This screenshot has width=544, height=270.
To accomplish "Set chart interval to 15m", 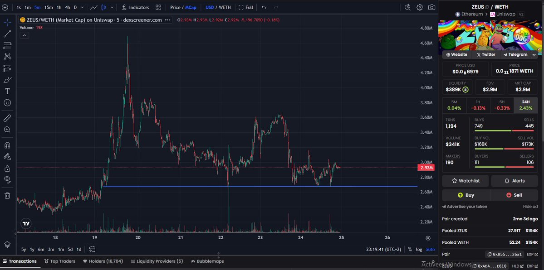I will [x=49, y=7].
